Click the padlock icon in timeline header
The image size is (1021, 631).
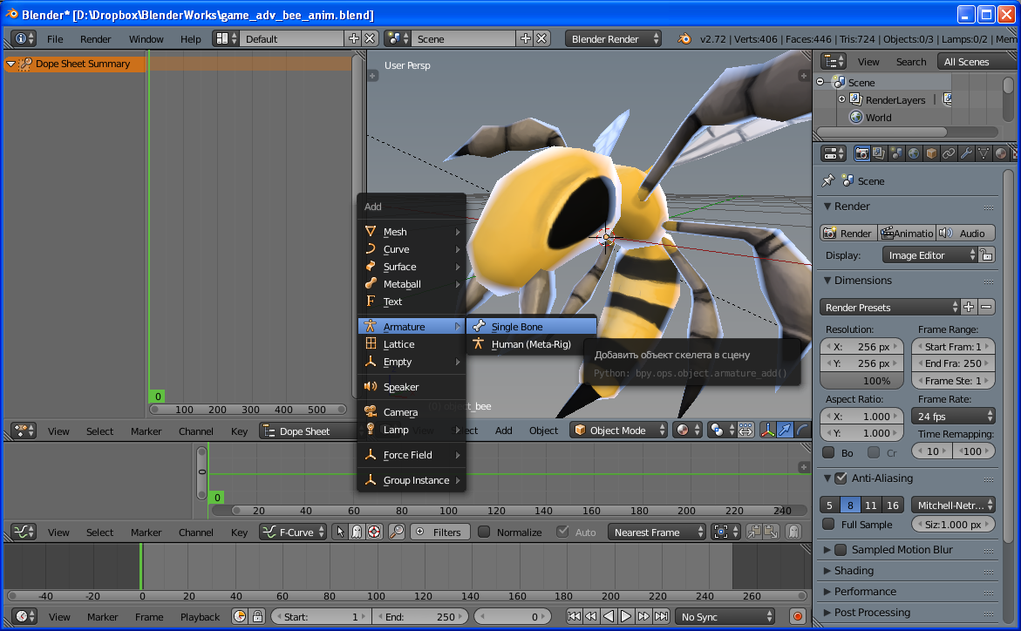[x=257, y=616]
